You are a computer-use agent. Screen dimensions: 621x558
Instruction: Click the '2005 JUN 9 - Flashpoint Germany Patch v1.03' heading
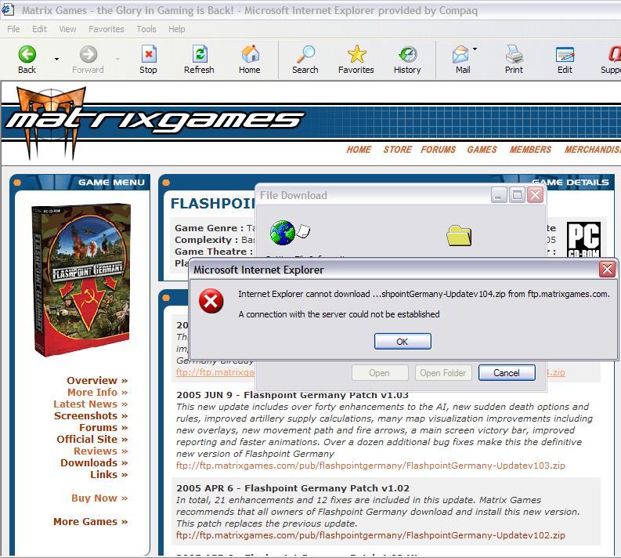[x=292, y=395]
